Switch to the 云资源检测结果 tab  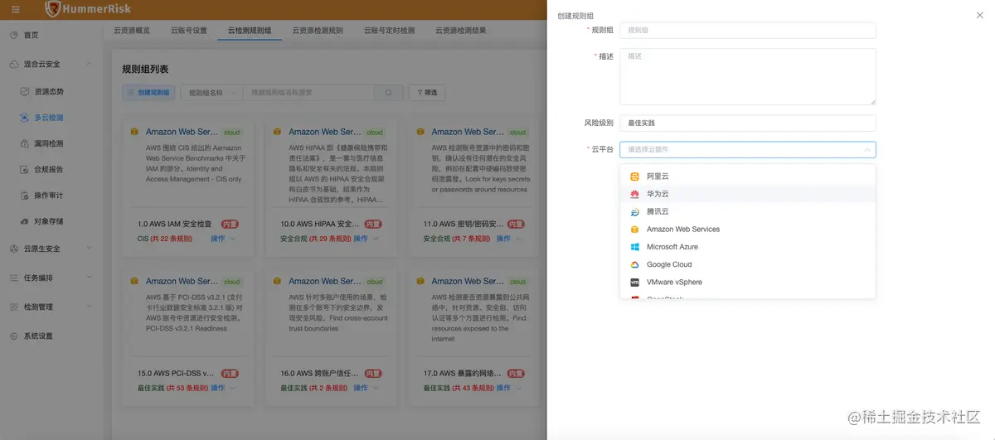point(460,31)
